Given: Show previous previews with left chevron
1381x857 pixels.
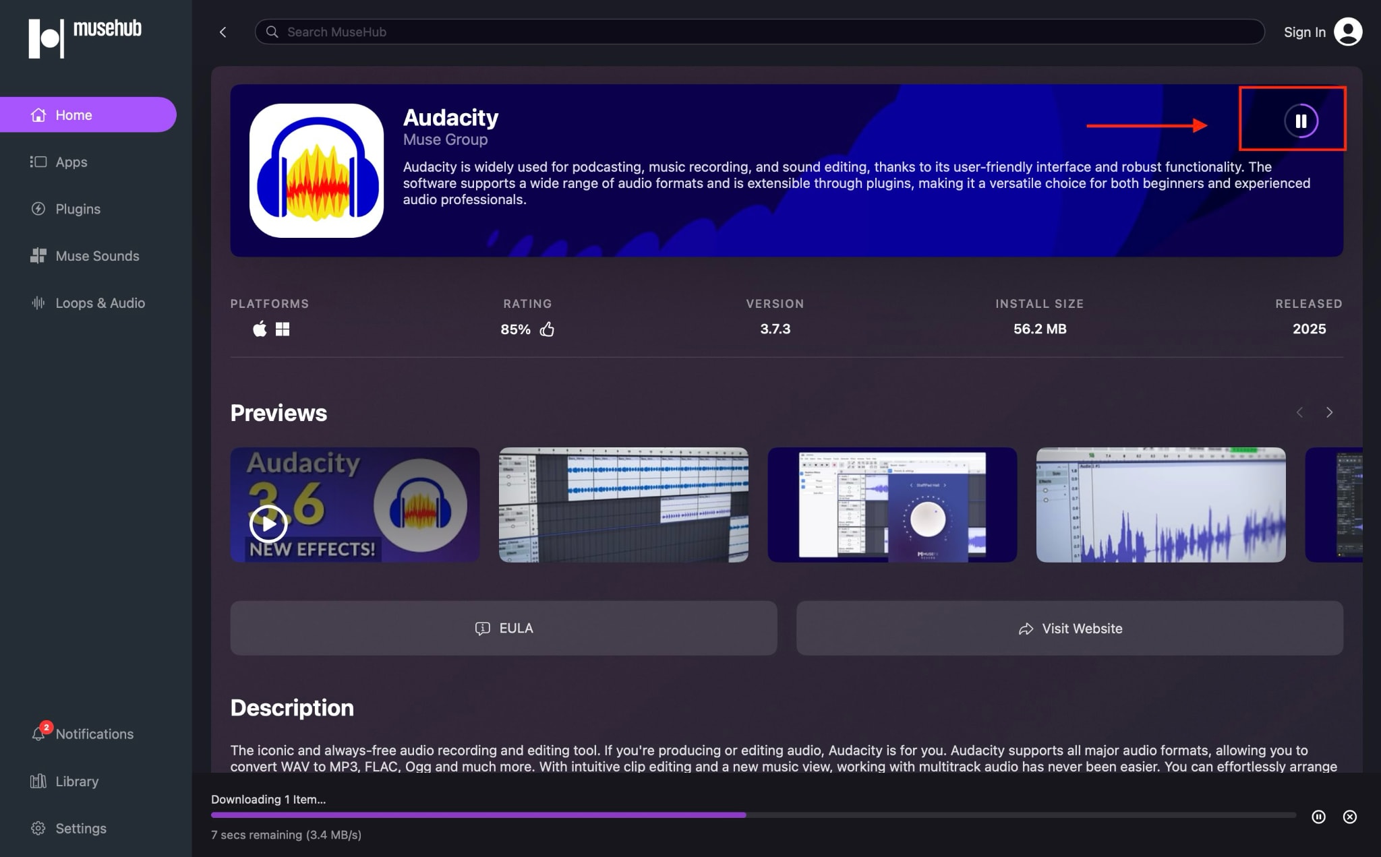Looking at the screenshot, I should click(x=1299, y=412).
